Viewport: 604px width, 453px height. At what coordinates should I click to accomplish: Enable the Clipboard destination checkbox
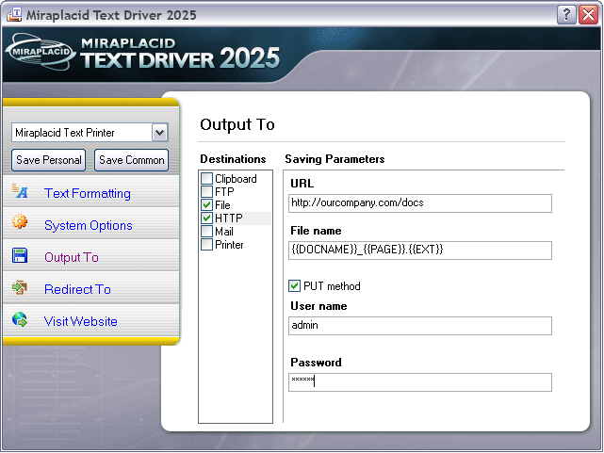point(207,179)
